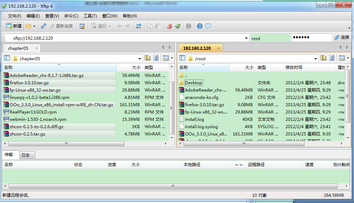The image size is (354, 203).
Task: Change the remote pane view mode
Action: [342, 58]
